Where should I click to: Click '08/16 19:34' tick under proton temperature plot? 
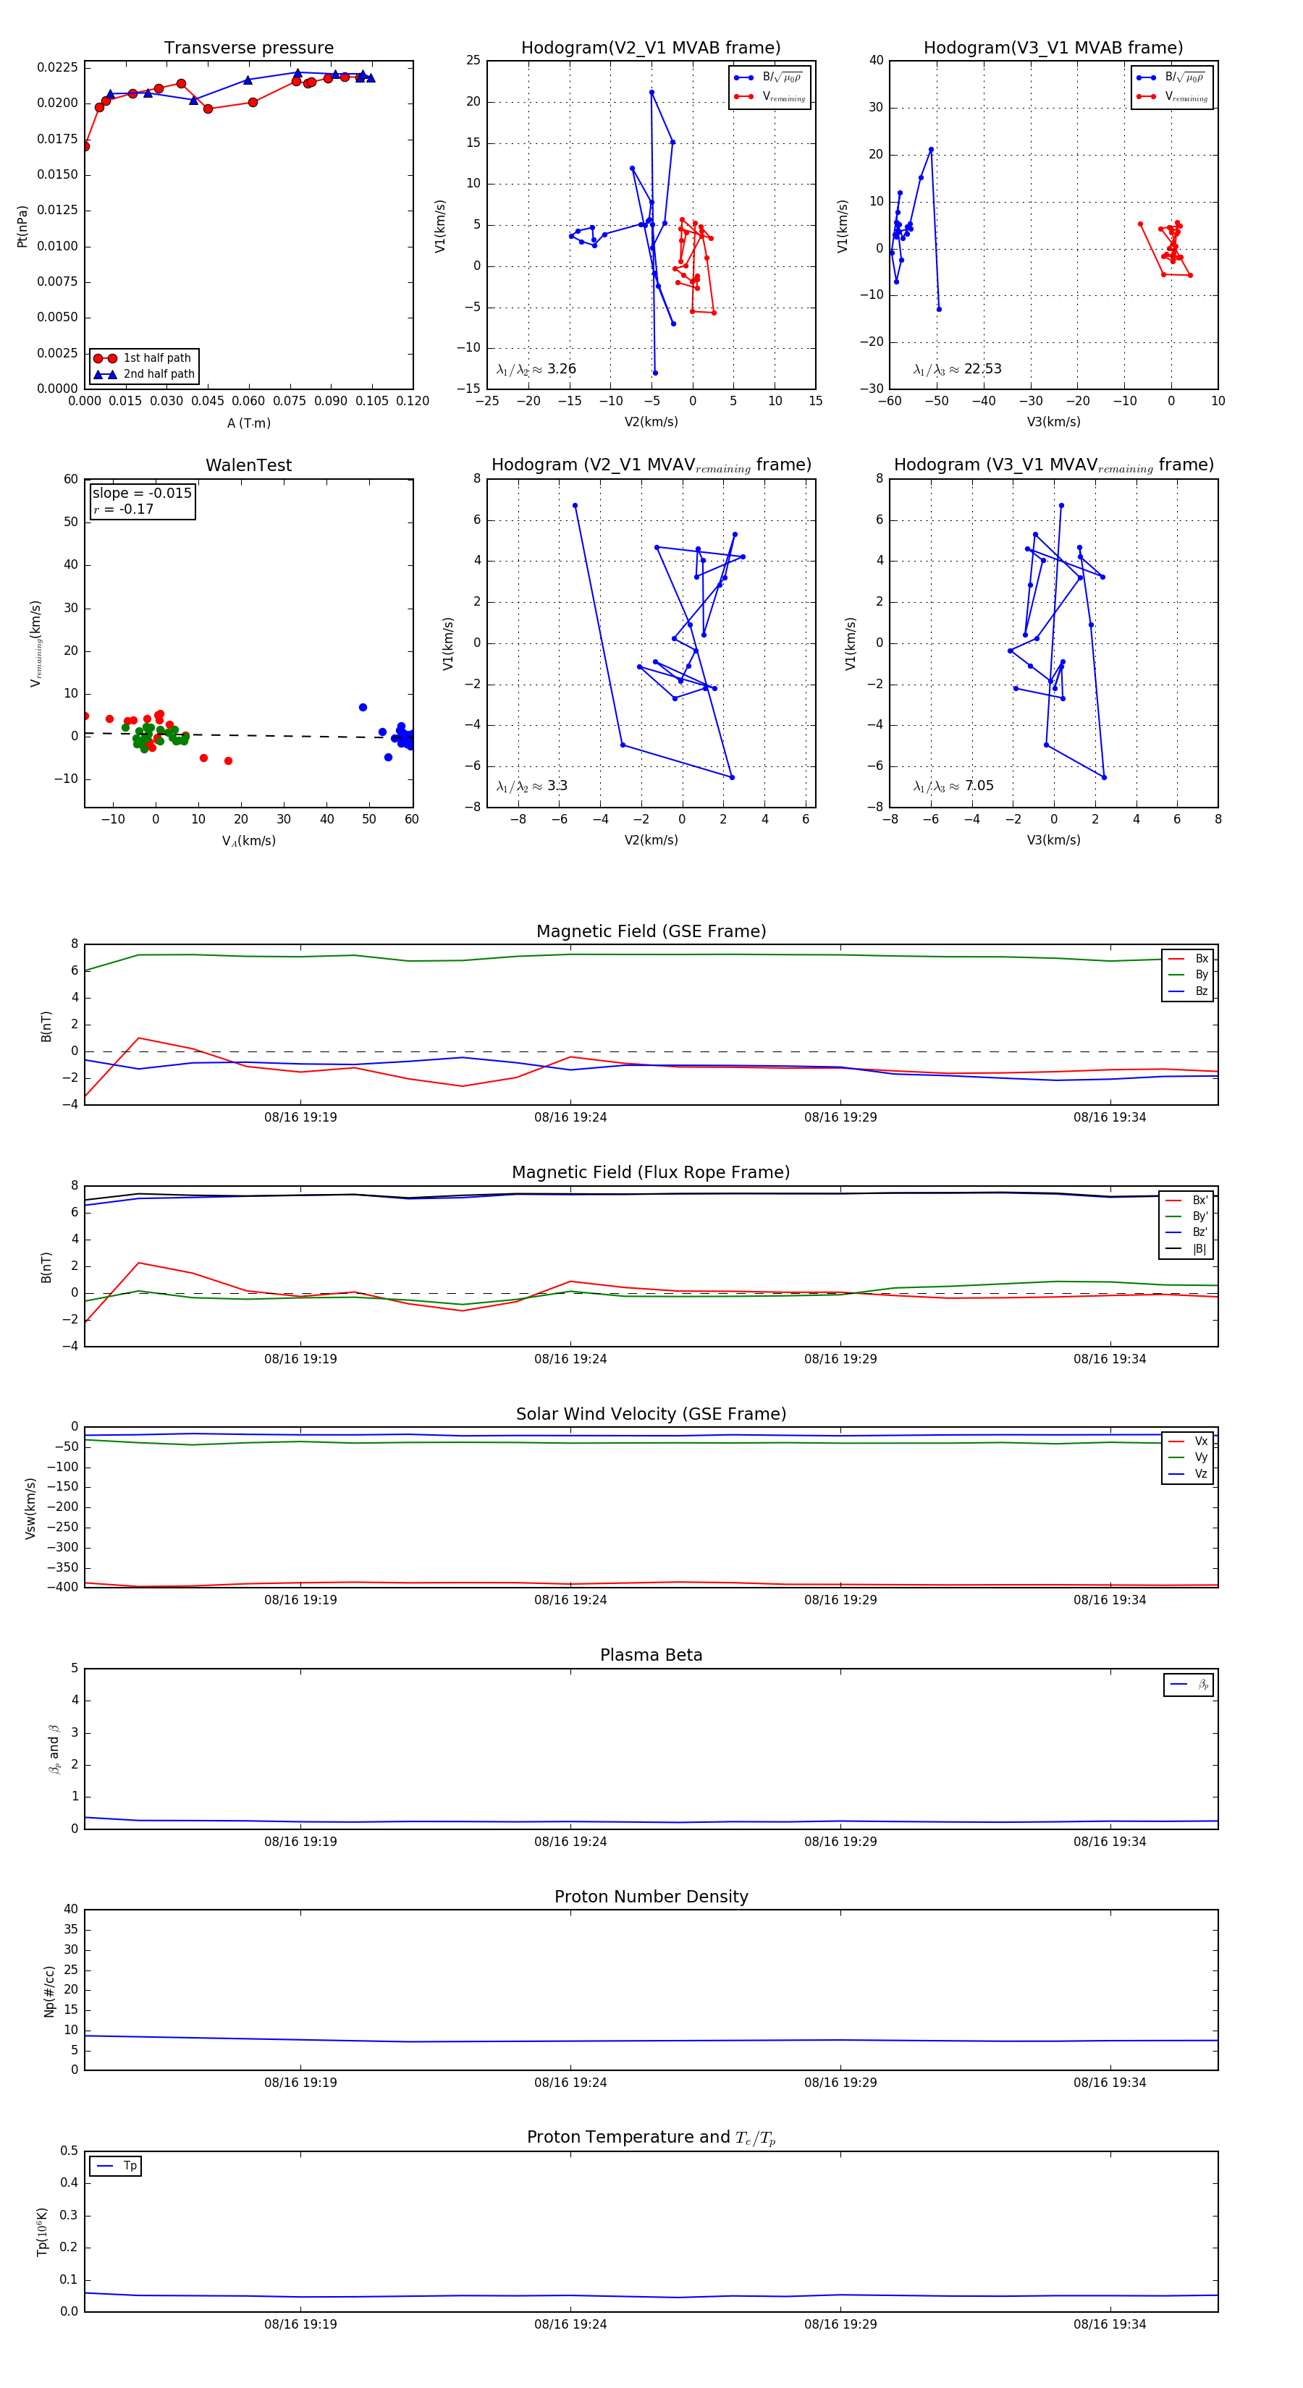[1110, 2324]
